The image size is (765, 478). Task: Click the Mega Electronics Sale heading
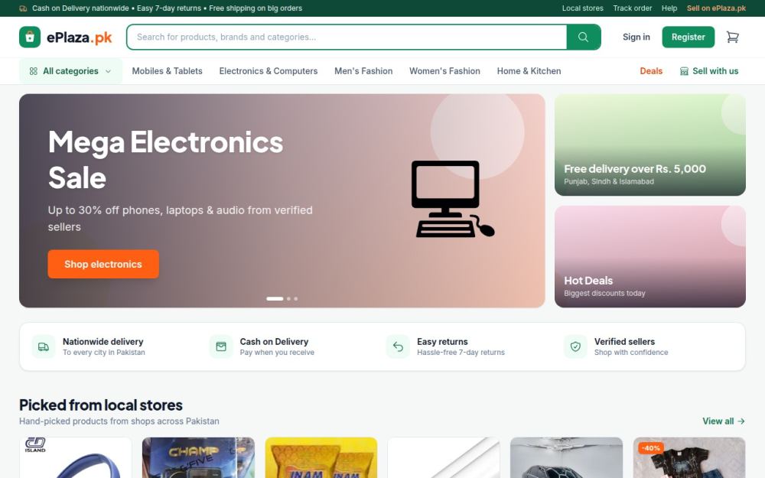coord(165,160)
